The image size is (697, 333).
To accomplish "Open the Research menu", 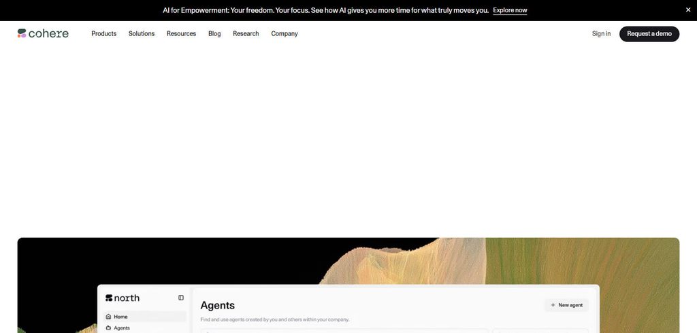I will 246,34.
